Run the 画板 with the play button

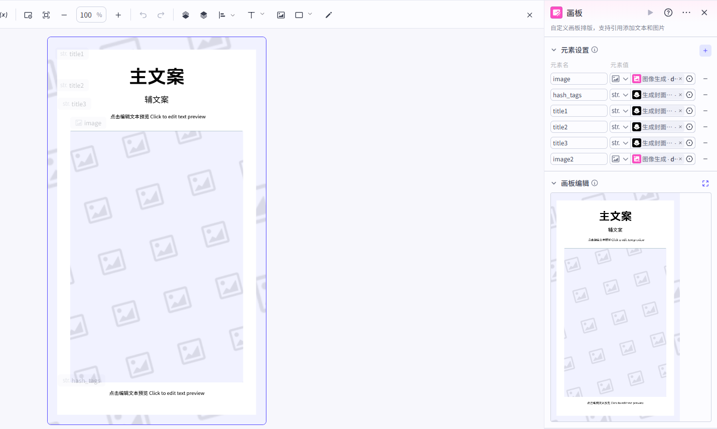(650, 12)
